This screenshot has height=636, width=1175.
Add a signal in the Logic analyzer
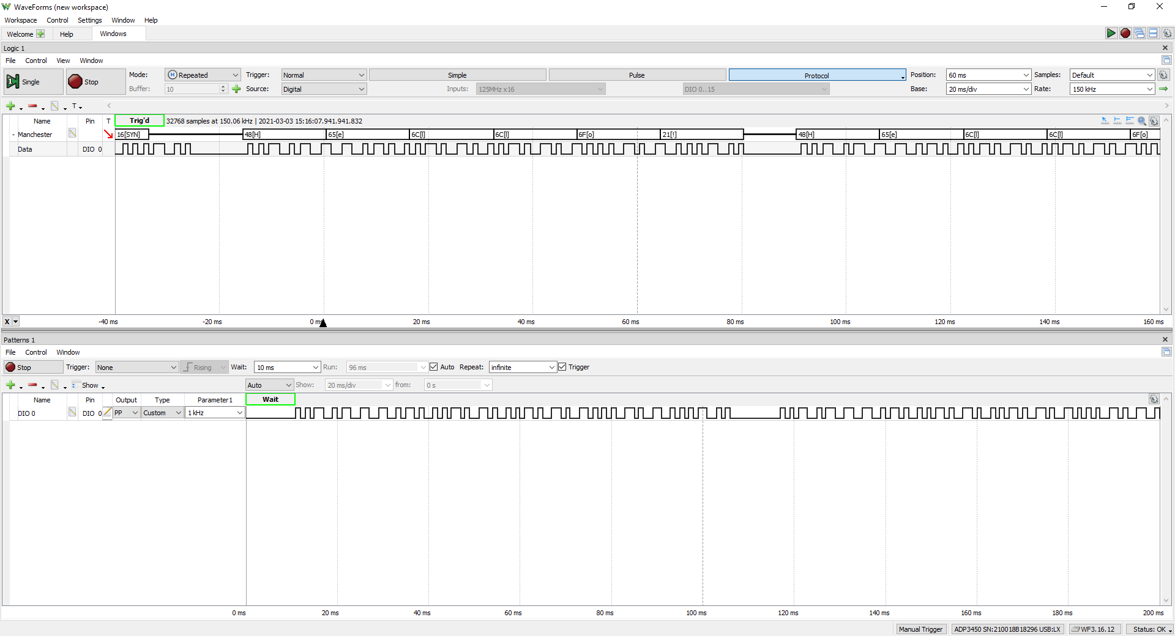tap(10, 106)
